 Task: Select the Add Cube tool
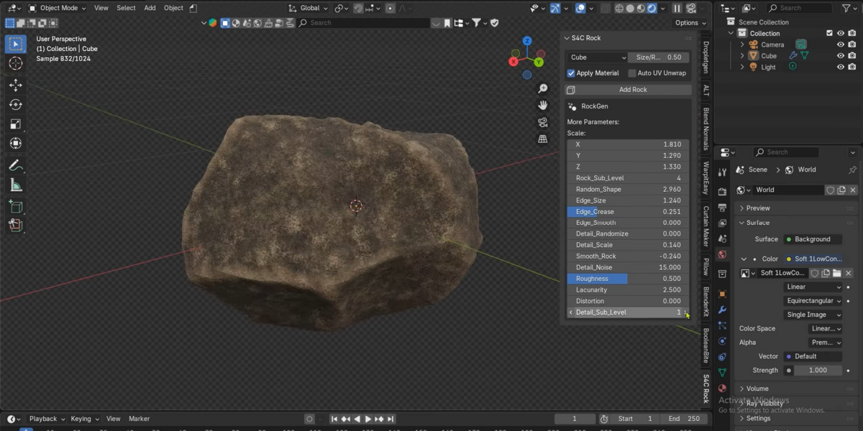pyautogui.click(x=15, y=207)
